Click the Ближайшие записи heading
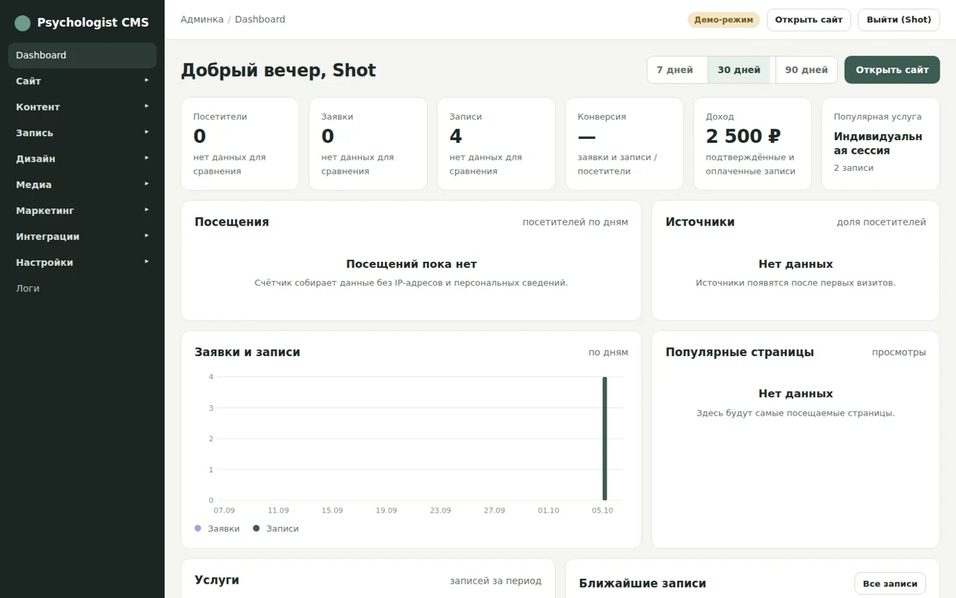Viewport: 956px width, 598px height. pos(643,584)
